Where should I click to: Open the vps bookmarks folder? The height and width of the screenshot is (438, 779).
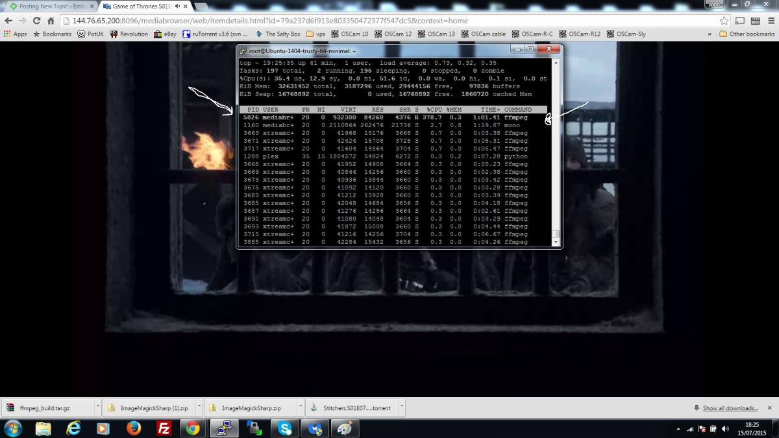[315, 34]
